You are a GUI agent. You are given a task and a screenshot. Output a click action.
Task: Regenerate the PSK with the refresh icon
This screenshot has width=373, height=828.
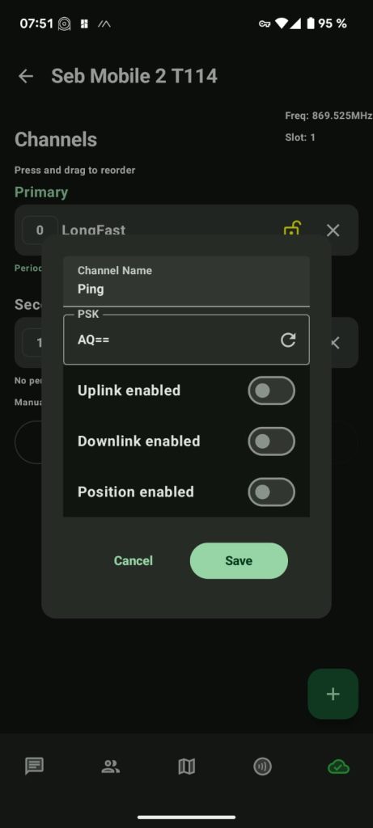[x=288, y=340]
